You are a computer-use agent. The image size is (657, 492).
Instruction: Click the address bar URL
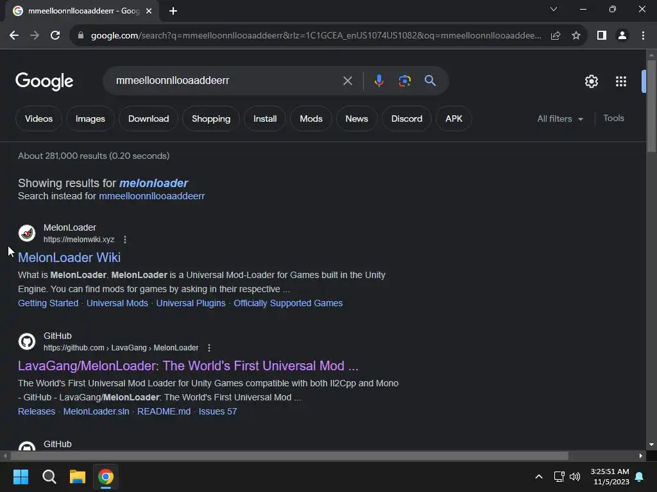click(316, 36)
